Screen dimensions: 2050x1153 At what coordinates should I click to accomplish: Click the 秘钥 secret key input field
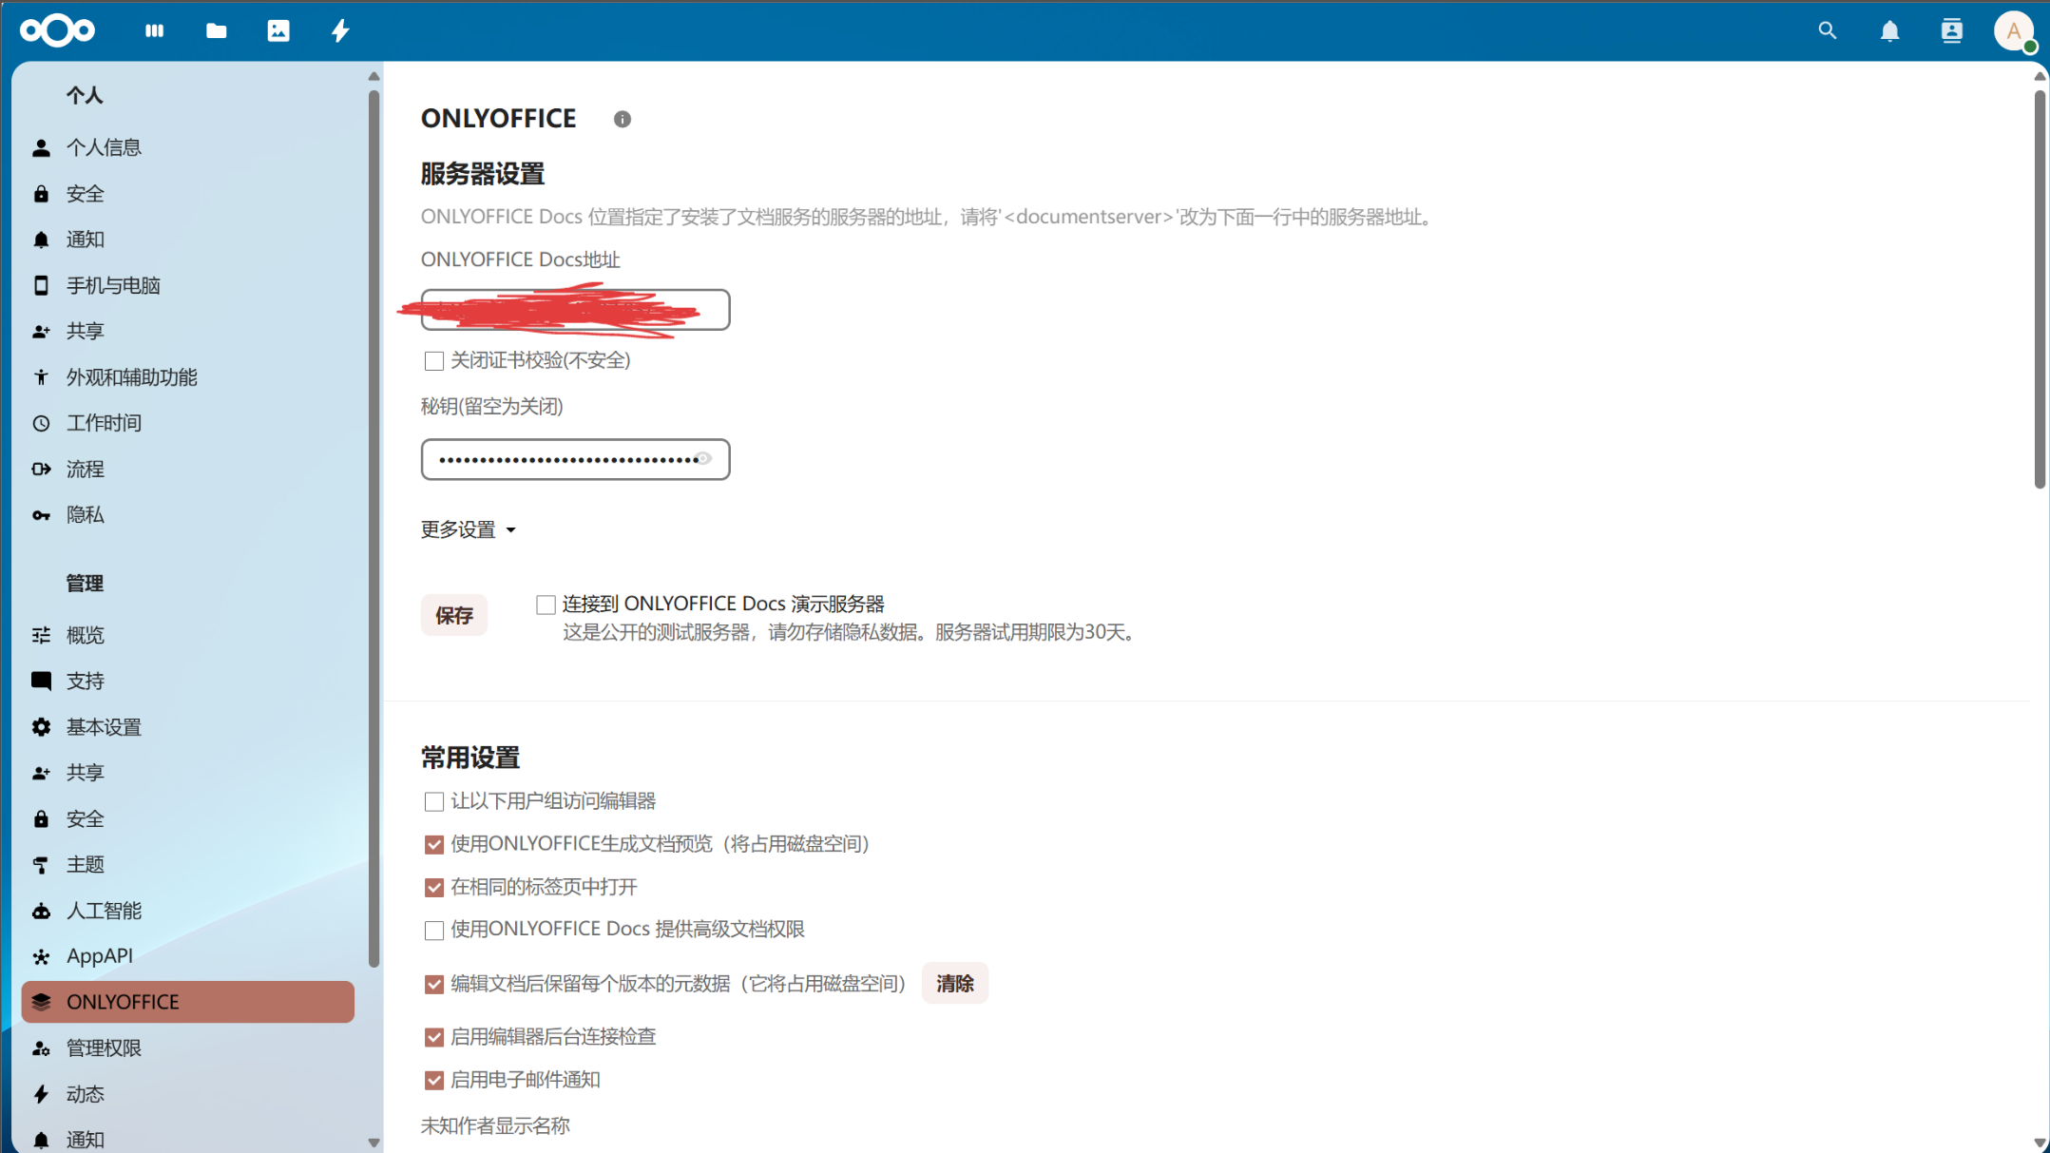(x=574, y=459)
